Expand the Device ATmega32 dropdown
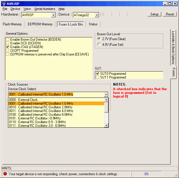 point(97,15)
